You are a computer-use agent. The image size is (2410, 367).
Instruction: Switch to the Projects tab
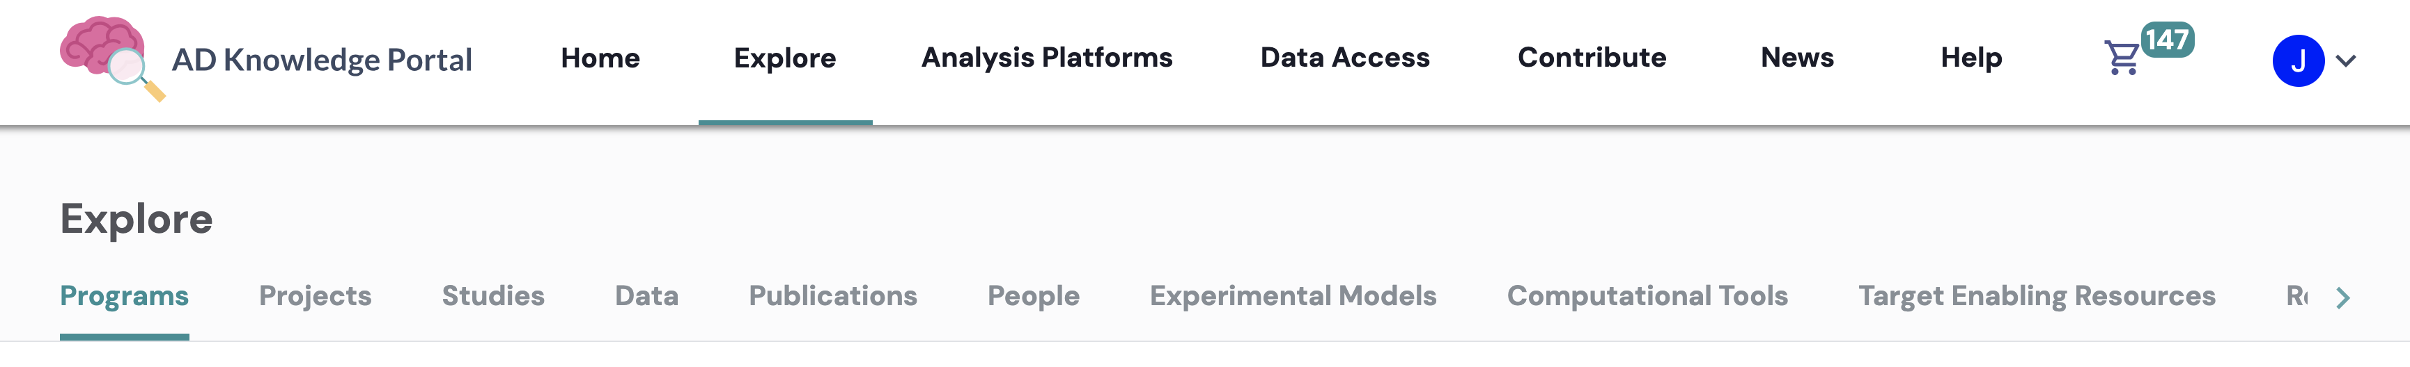pyautogui.click(x=316, y=296)
